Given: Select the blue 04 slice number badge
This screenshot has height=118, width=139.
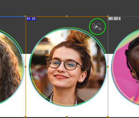Looking at the screenshot, I should coord(29,19).
